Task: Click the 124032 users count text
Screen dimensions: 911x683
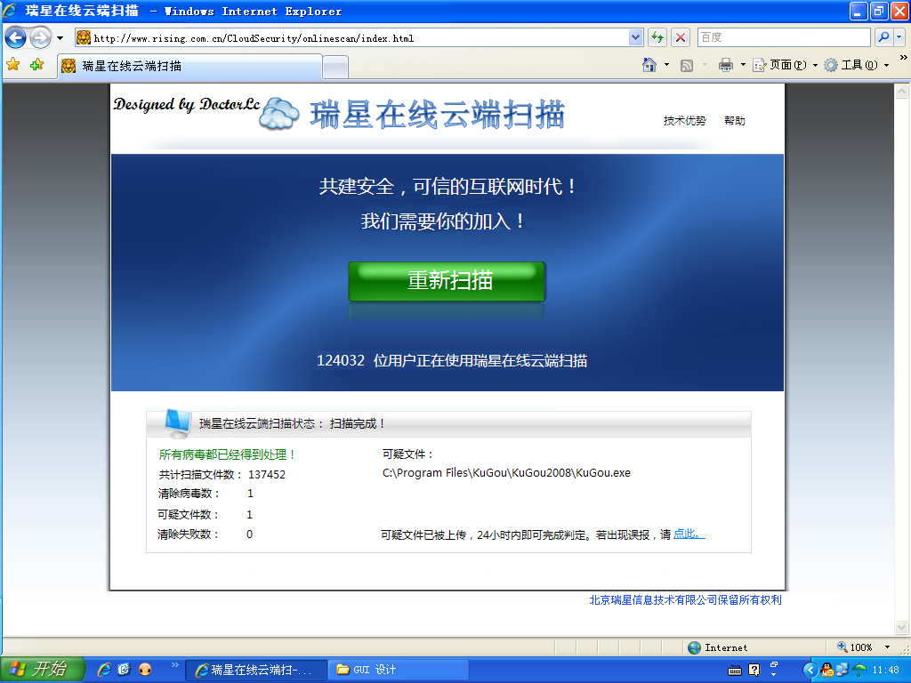Action: pyautogui.click(x=341, y=361)
